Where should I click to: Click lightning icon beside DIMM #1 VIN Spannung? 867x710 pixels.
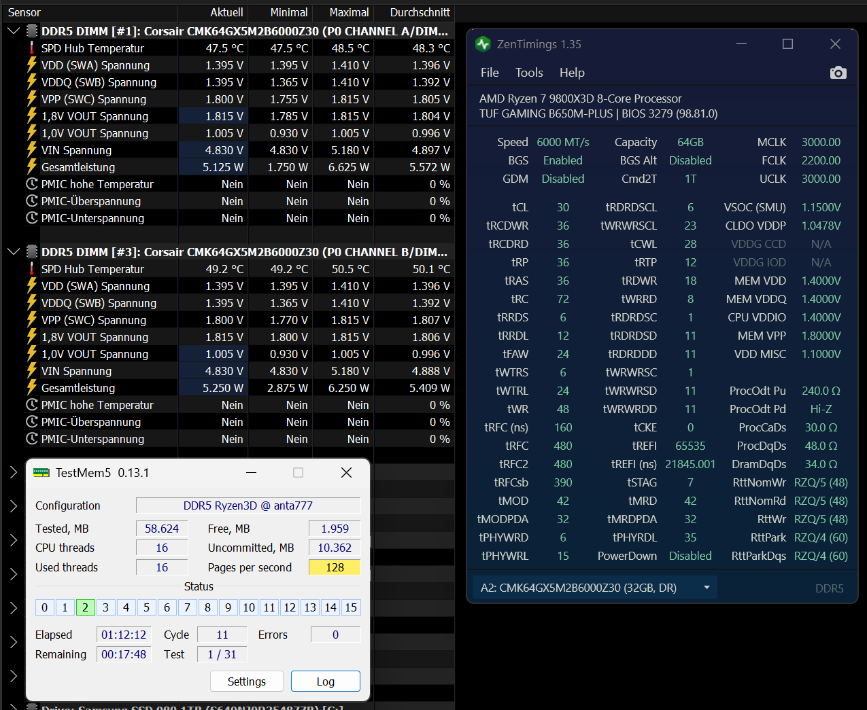pyautogui.click(x=31, y=150)
